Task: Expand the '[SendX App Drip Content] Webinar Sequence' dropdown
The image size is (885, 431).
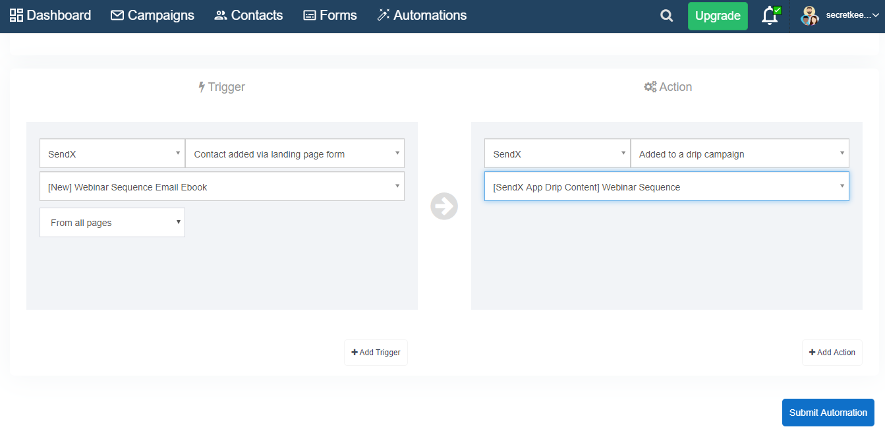Action: point(667,187)
